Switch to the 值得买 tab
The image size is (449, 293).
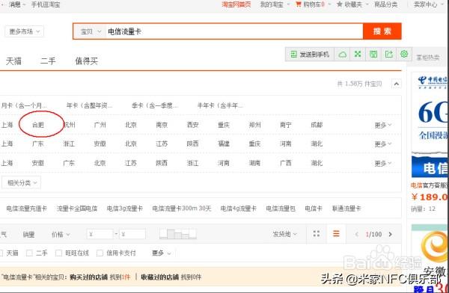pyautogui.click(x=86, y=61)
